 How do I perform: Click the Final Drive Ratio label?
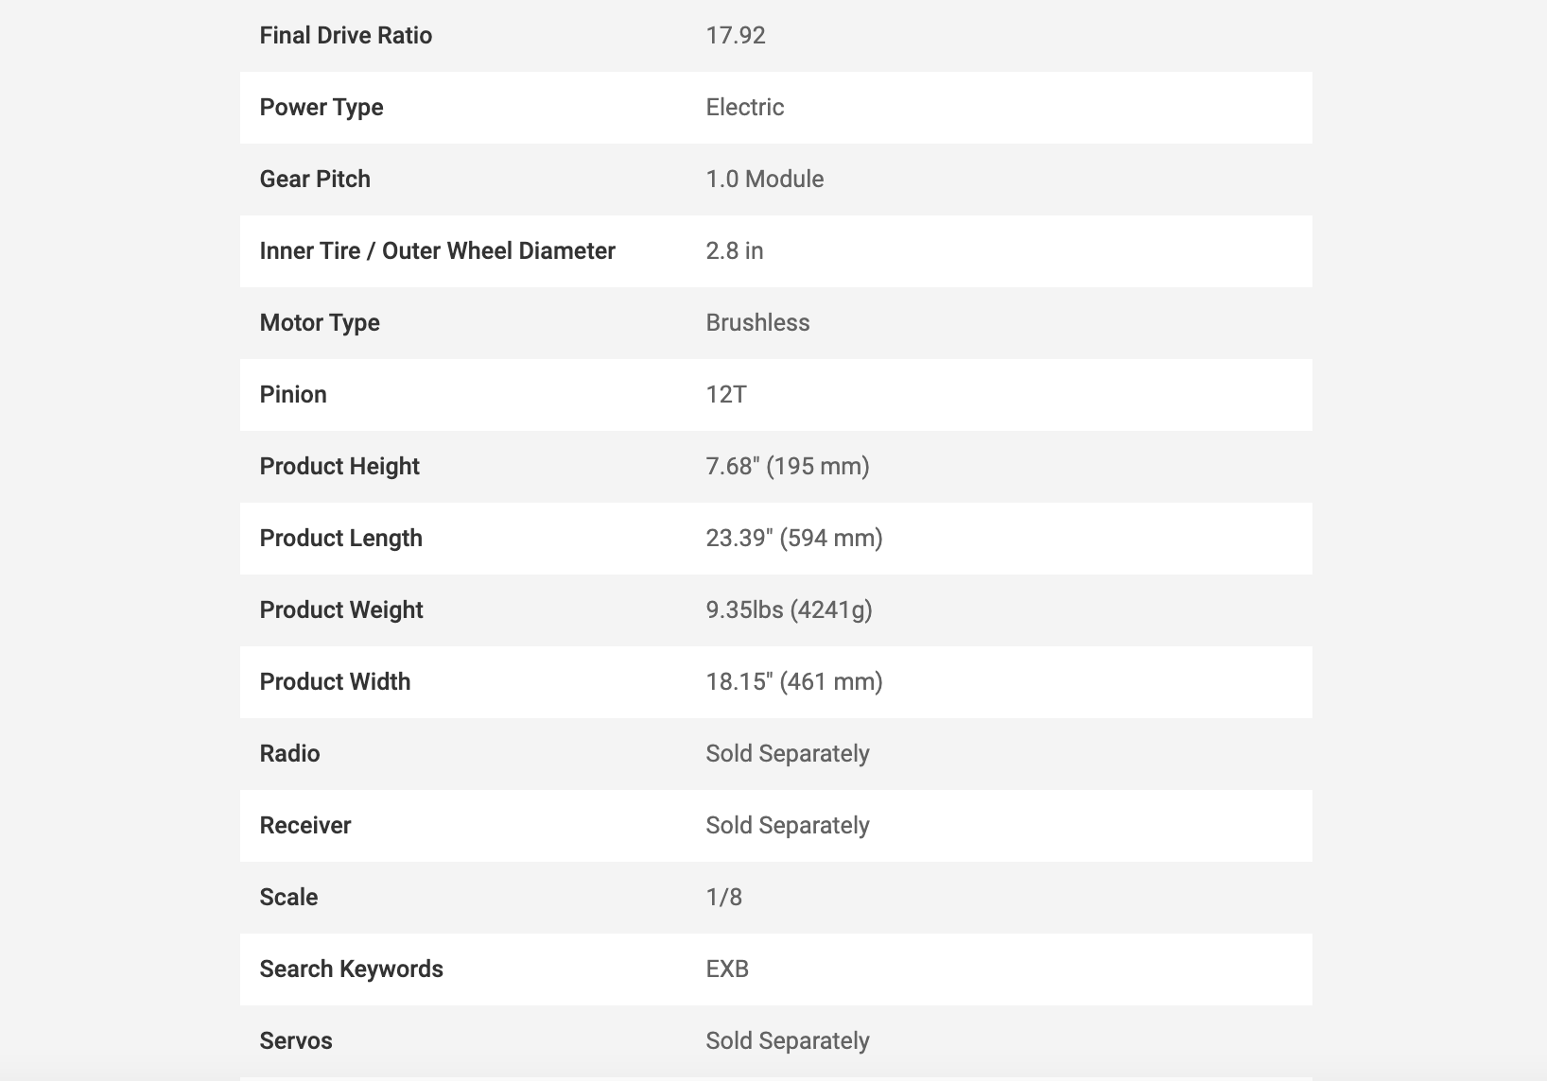346,36
